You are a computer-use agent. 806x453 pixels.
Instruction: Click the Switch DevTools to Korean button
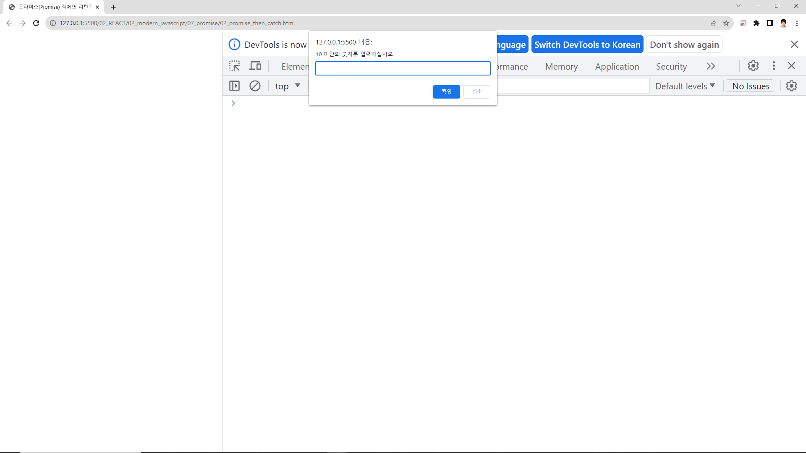point(587,44)
